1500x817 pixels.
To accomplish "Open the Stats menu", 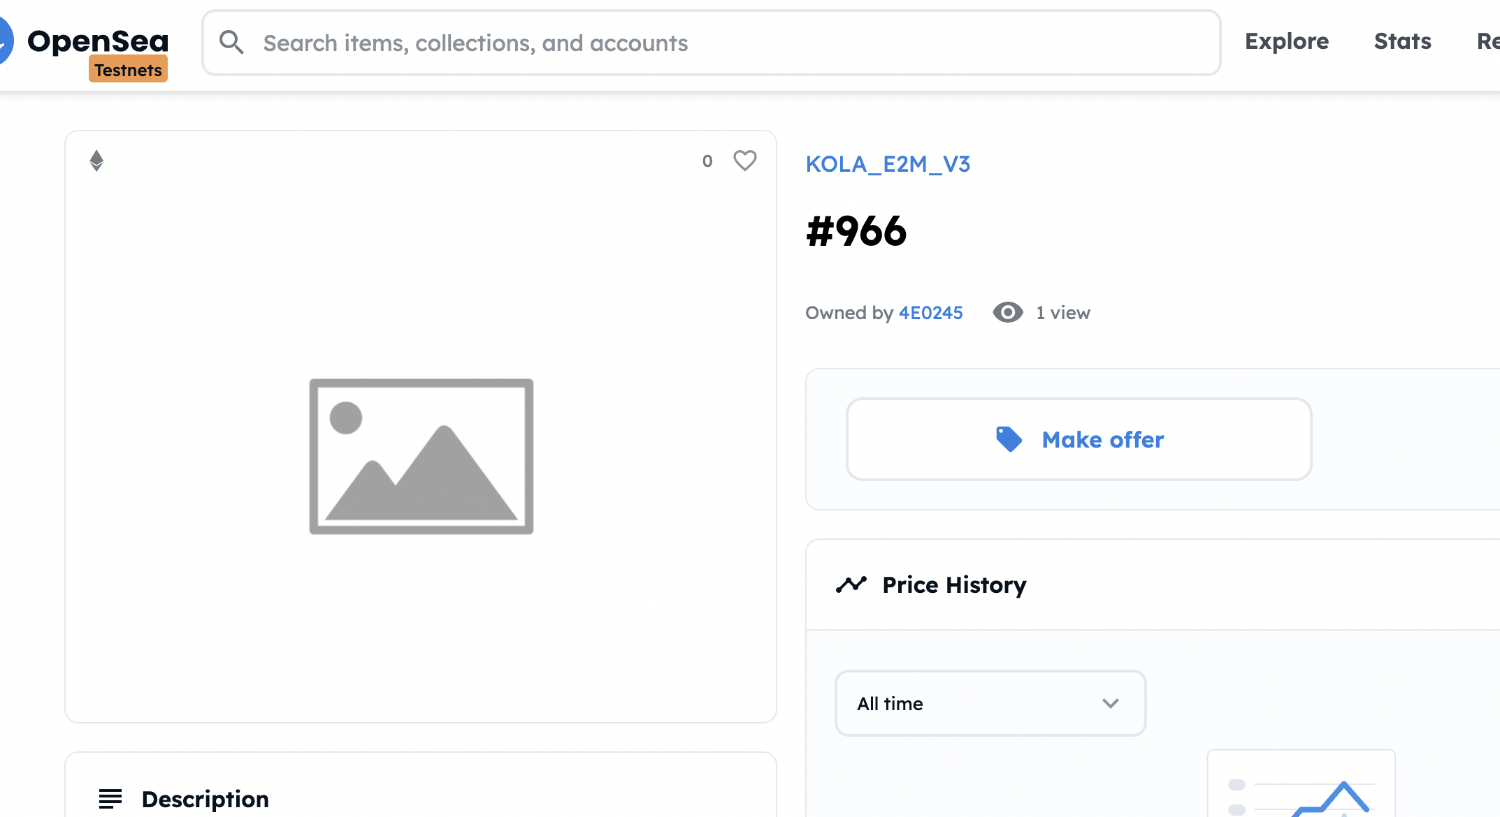I will pos(1403,41).
